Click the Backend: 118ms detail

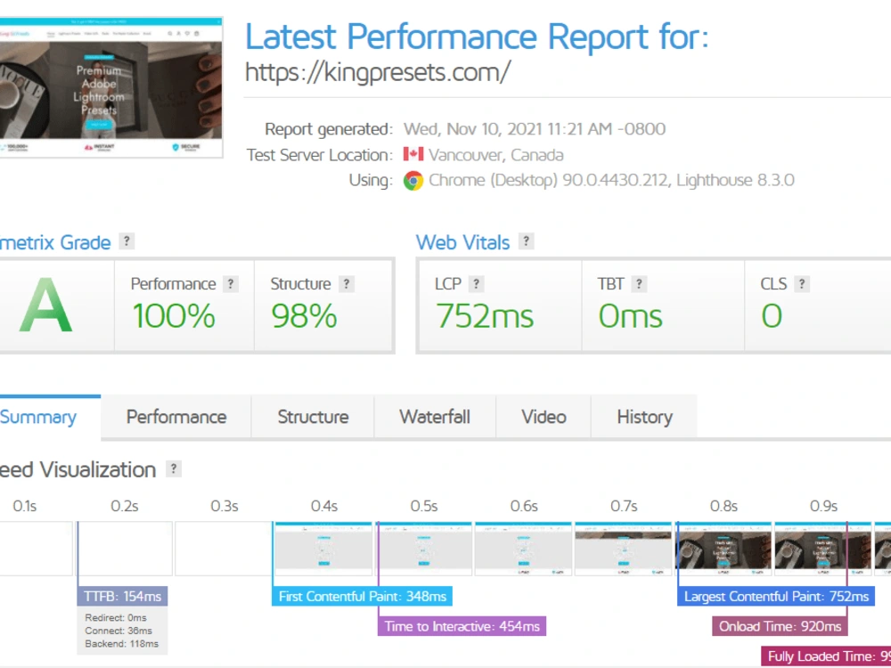(121, 644)
